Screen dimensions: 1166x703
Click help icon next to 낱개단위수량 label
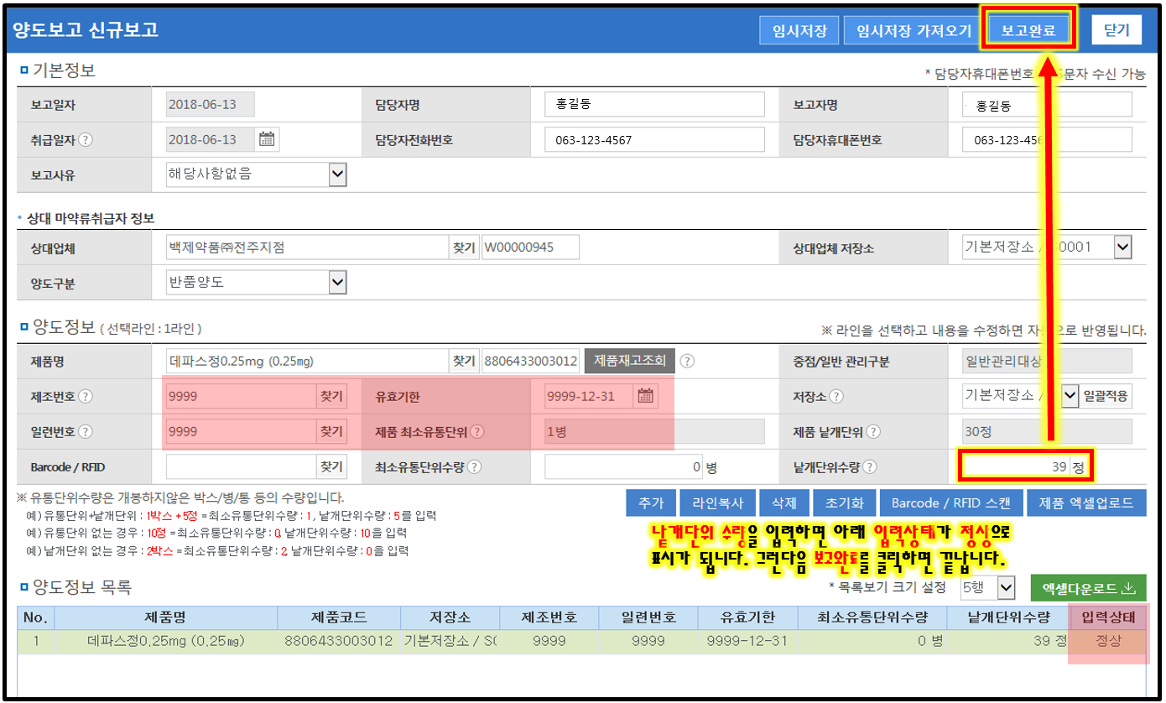pos(870,467)
